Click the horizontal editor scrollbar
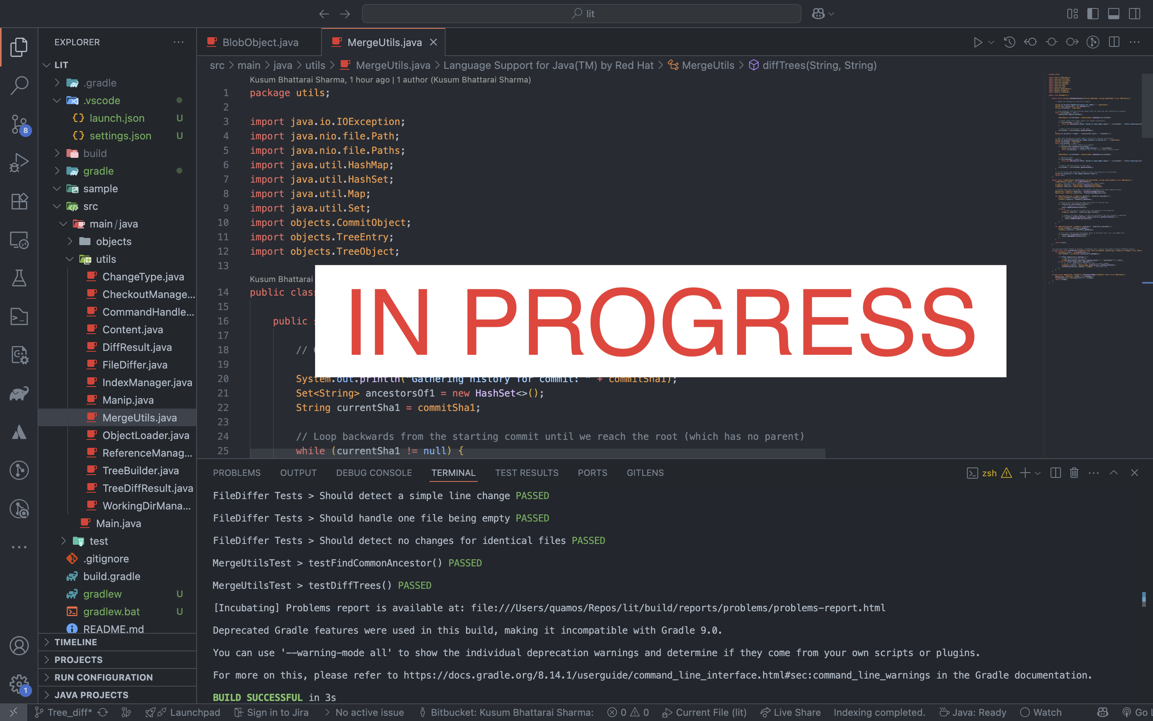Image resolution: width=1153 pixels, height=721 pixels. pos(537,453)
